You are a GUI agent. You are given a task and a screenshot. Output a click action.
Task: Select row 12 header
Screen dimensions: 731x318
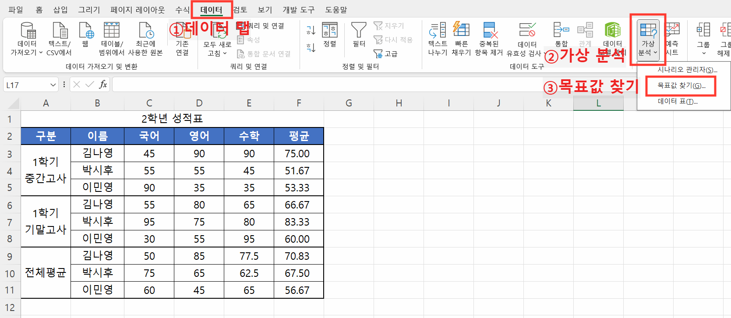point(10,307)
